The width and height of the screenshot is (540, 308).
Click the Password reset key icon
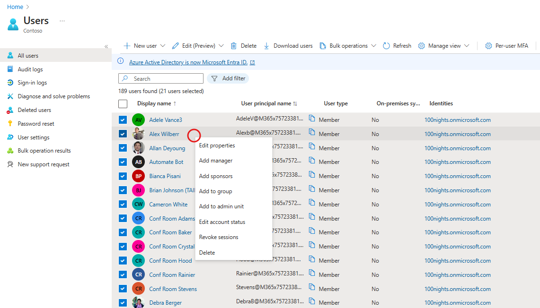pyautogui.click(x=10, y=123)
